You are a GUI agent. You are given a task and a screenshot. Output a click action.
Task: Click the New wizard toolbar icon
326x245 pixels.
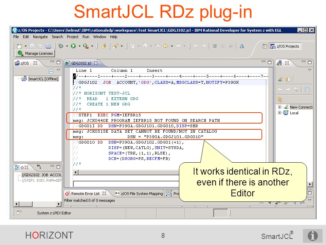pyautogui.click(x=19, y=46)
